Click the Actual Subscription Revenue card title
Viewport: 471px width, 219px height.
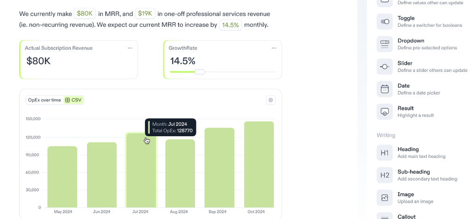click(58, 48)
